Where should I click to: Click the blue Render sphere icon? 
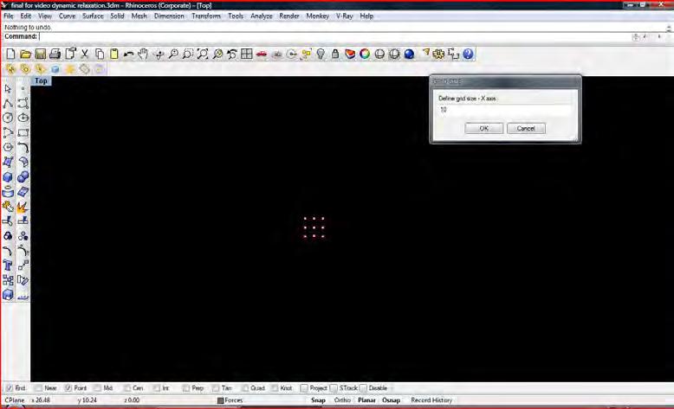(409, 54)
